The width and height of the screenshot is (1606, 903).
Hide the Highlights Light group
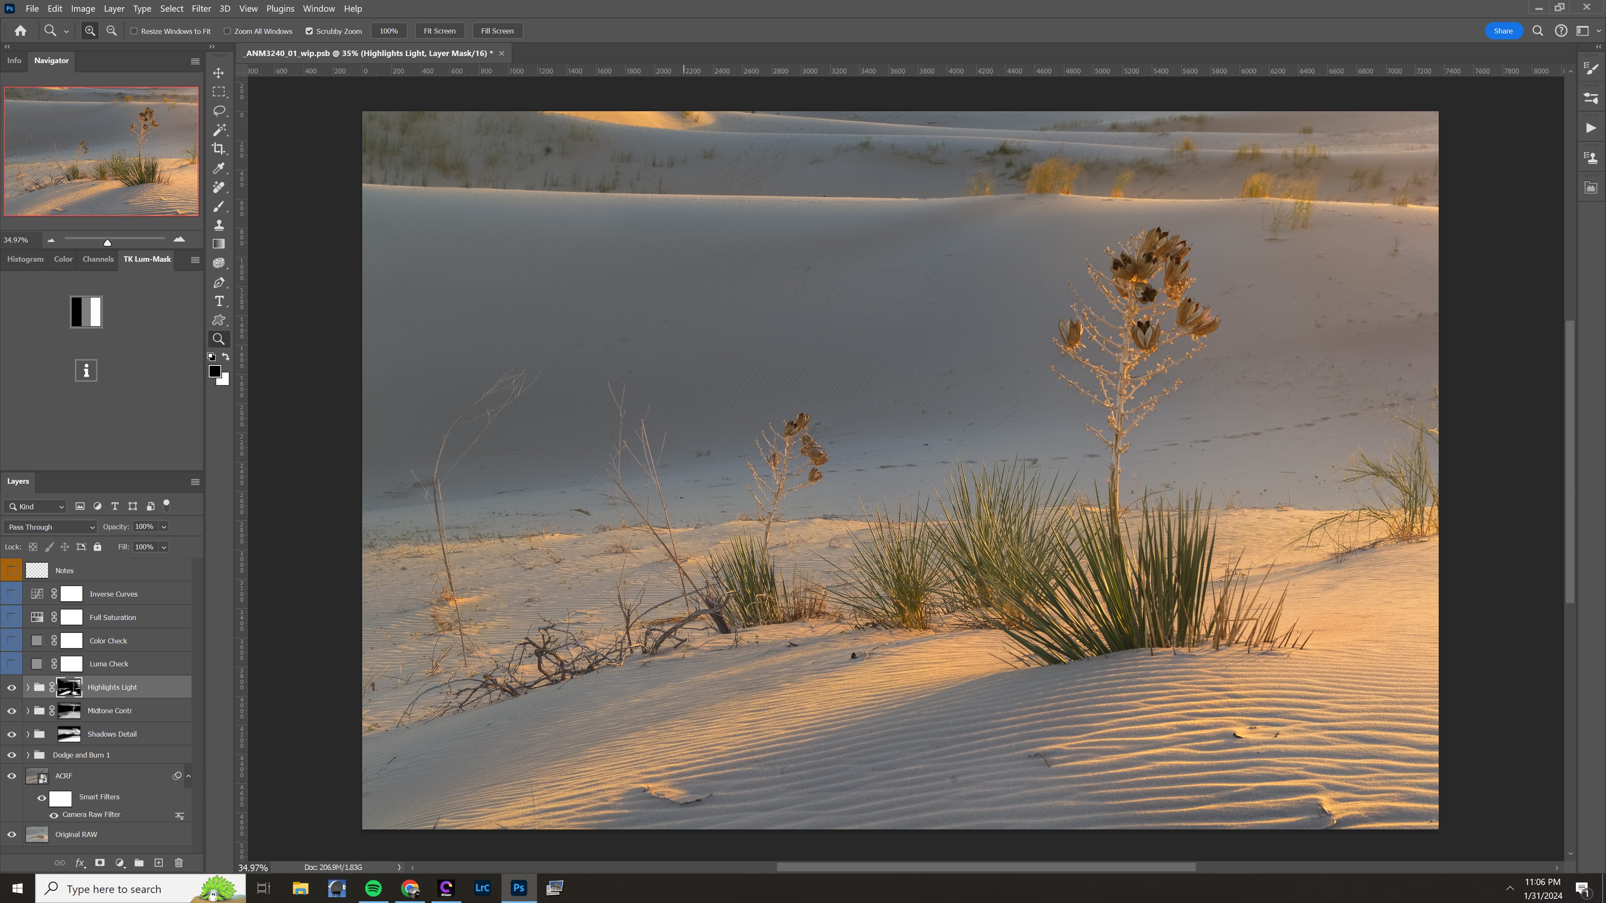[11, 687]
